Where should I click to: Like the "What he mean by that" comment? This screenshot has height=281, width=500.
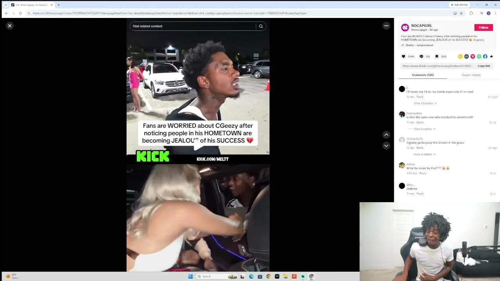click(x=491, y=173)
